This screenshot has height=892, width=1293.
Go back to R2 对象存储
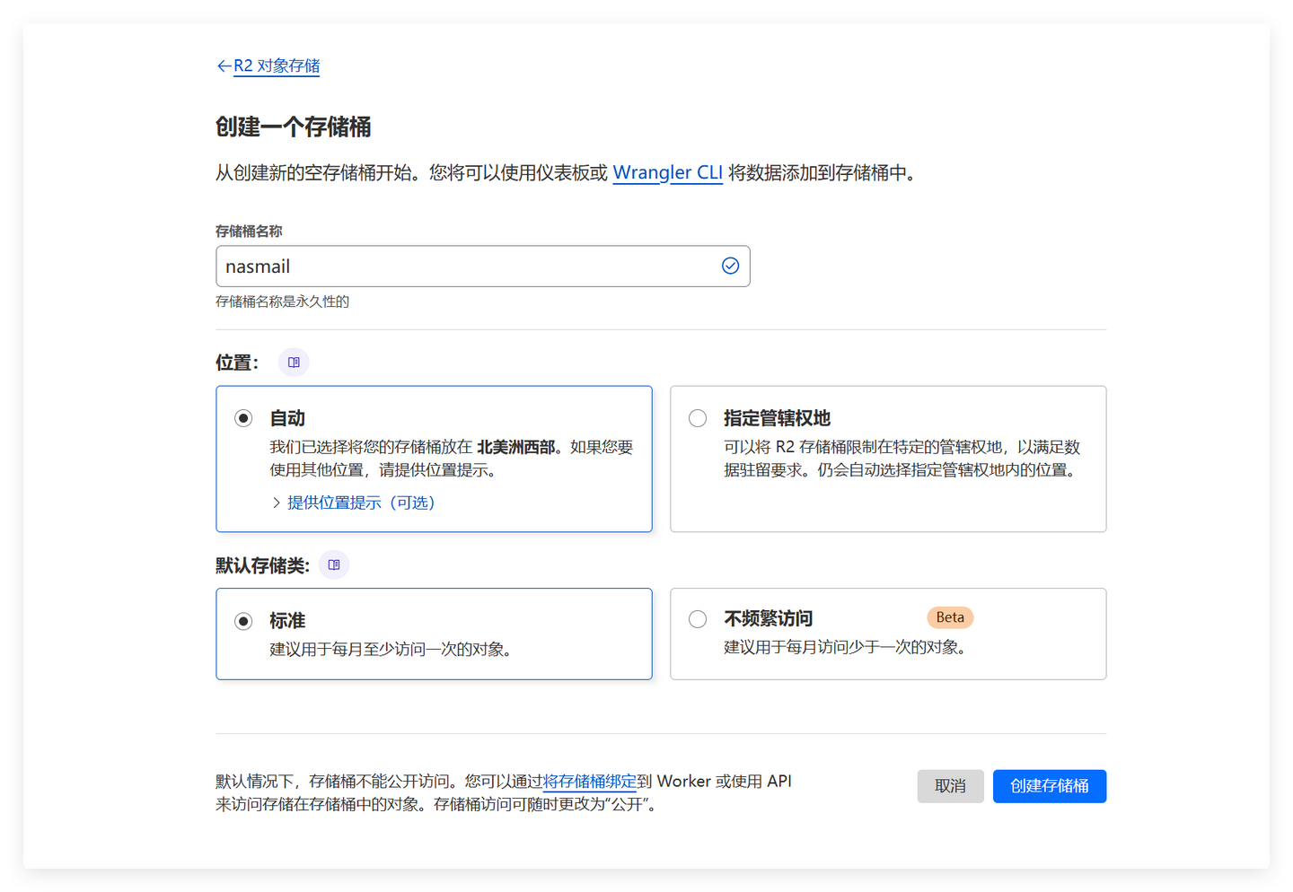(277, 66)
